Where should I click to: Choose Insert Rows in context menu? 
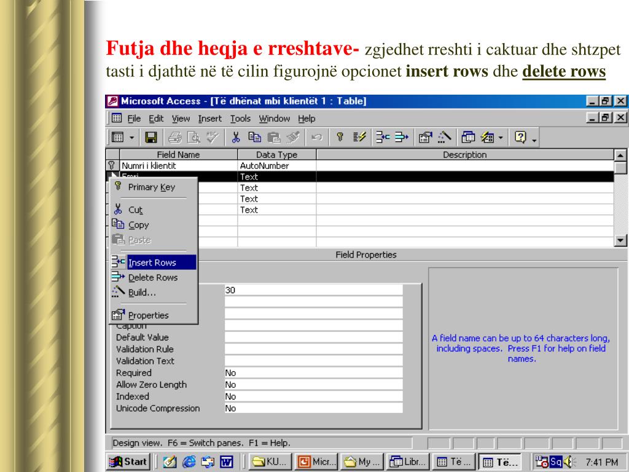tap(154, 262)
